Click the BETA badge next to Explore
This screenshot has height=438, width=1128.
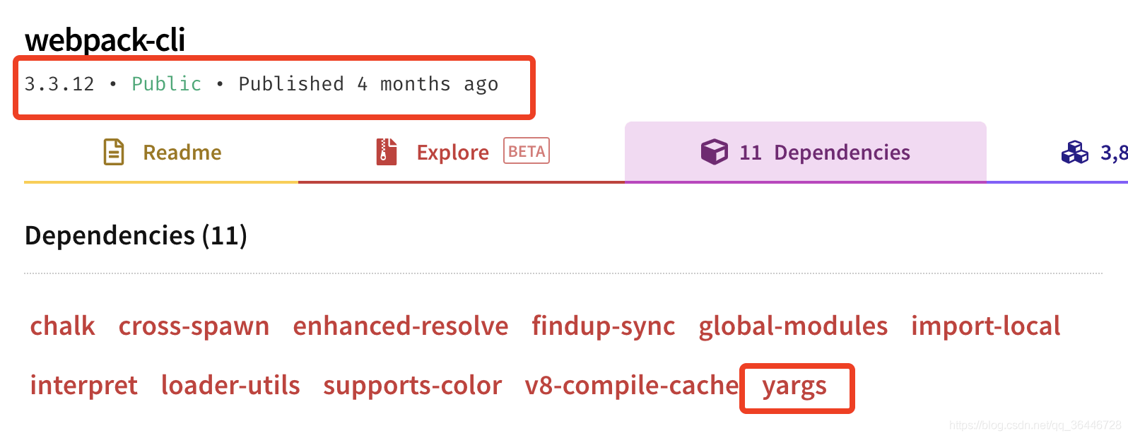527,151
